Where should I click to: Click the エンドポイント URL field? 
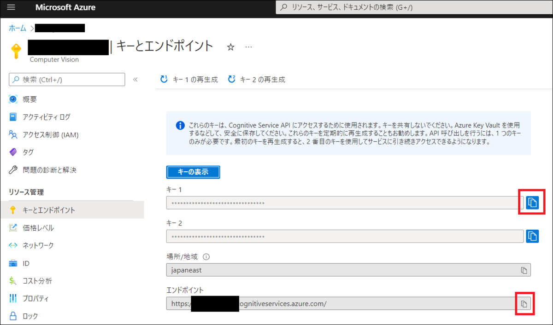click(x=348, y=303)
